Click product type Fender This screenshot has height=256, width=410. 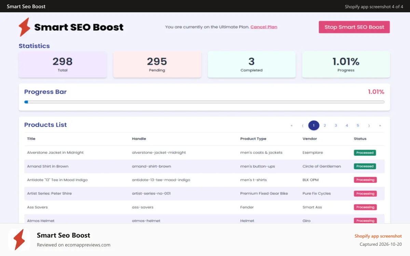coord(247,207)
